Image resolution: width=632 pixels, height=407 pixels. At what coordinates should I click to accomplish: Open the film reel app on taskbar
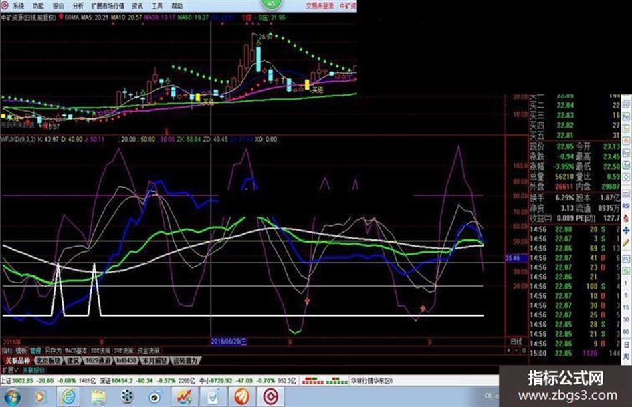(x=127, y=397)
